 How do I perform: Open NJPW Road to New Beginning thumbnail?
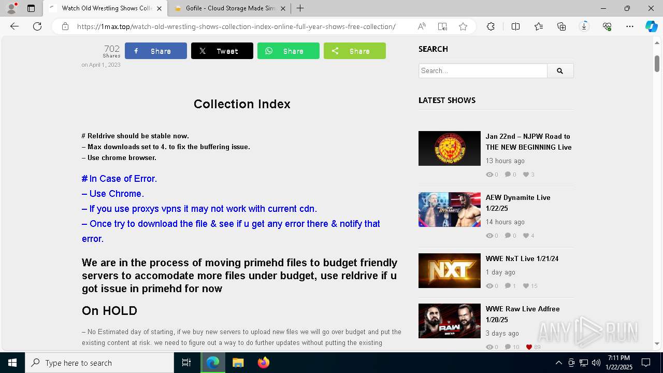point(450,148)
